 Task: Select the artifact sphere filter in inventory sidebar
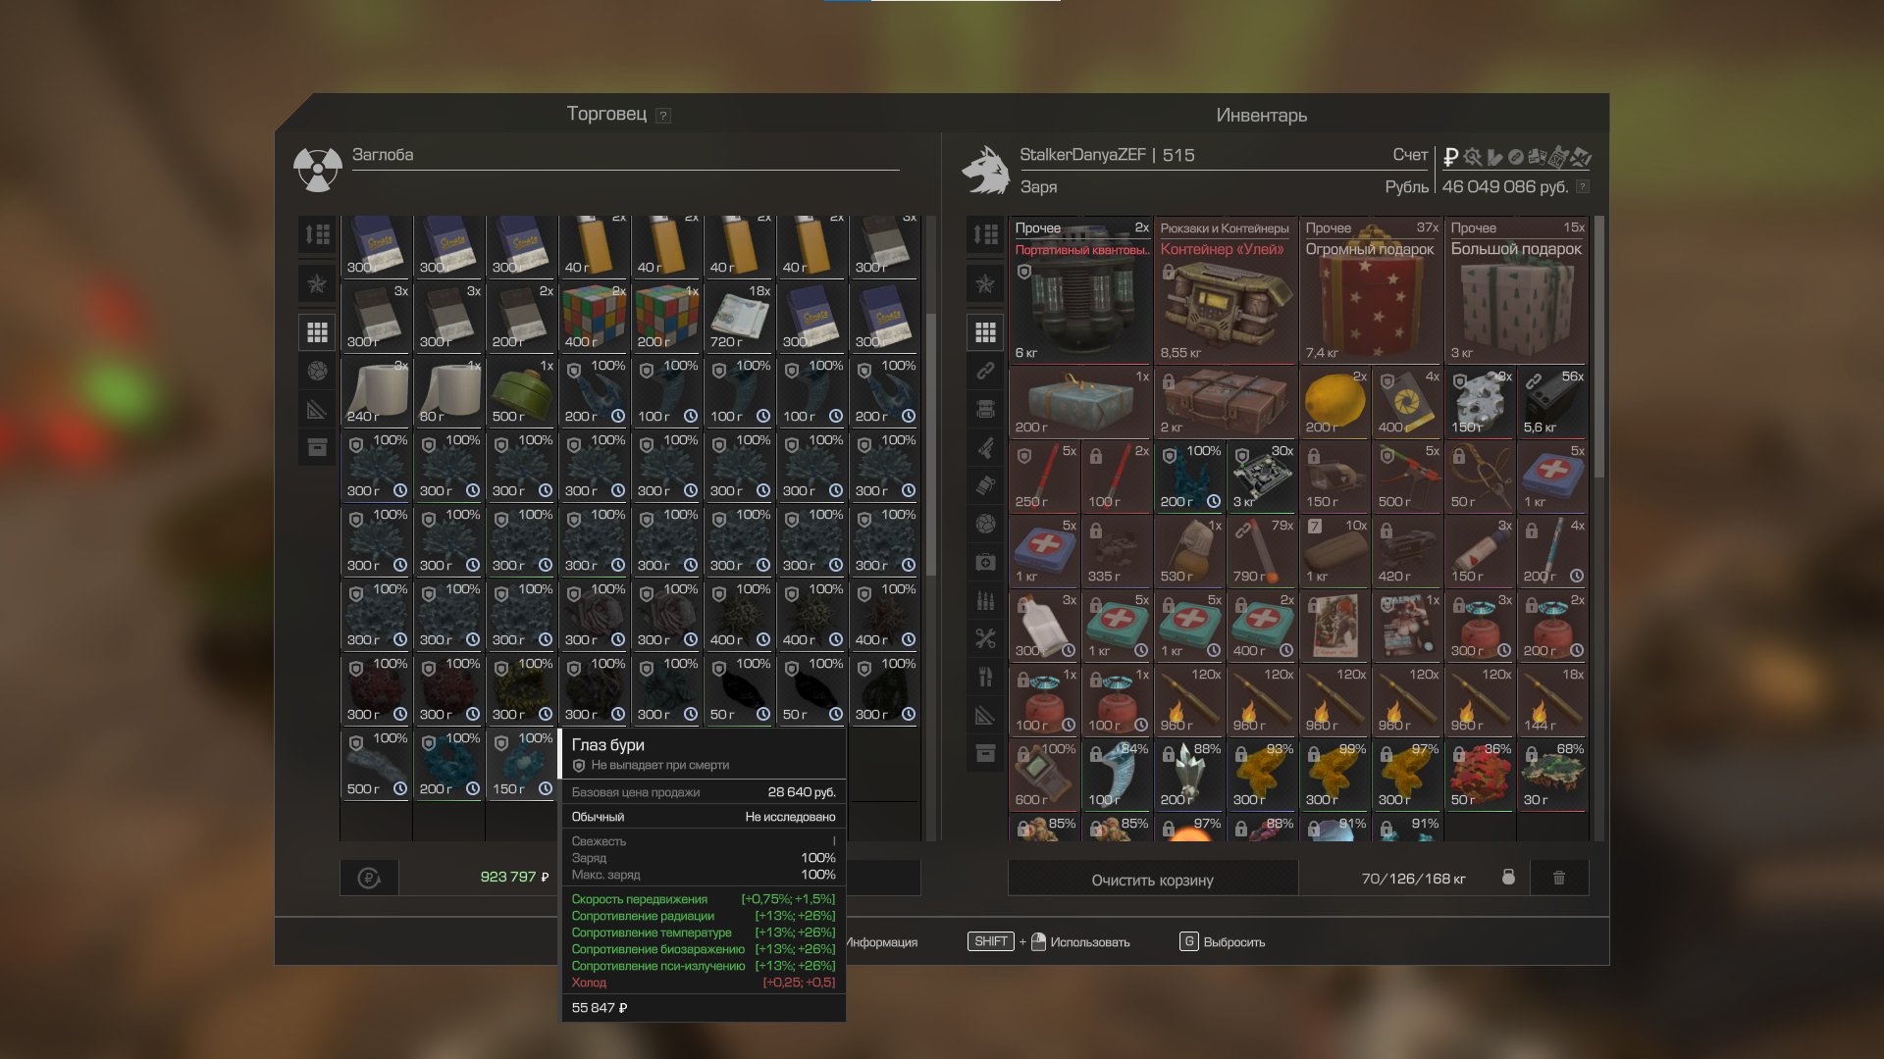tap(985, 524)
